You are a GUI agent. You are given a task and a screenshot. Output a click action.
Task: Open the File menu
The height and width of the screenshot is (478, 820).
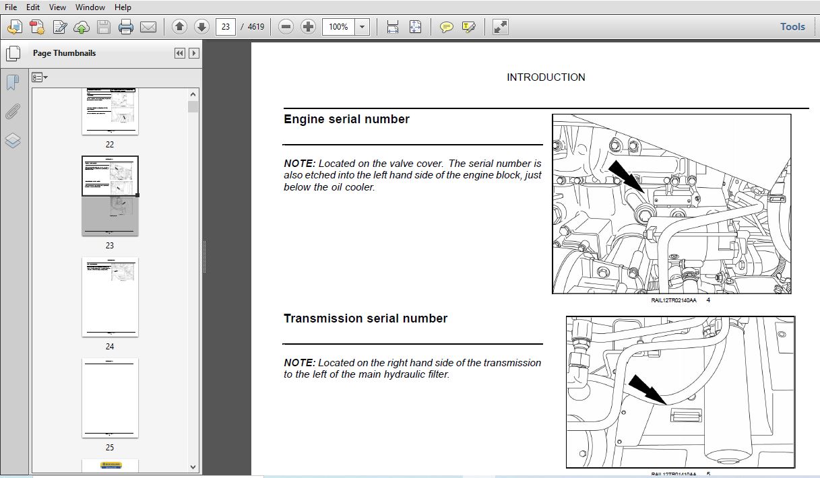[11, 7]
